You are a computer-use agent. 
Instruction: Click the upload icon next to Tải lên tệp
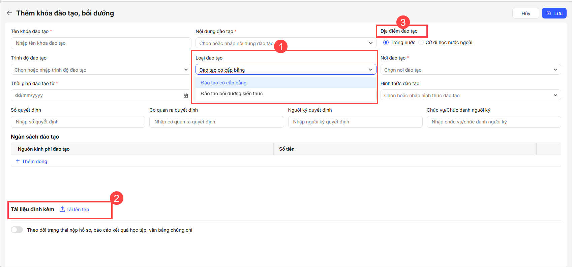62,209
